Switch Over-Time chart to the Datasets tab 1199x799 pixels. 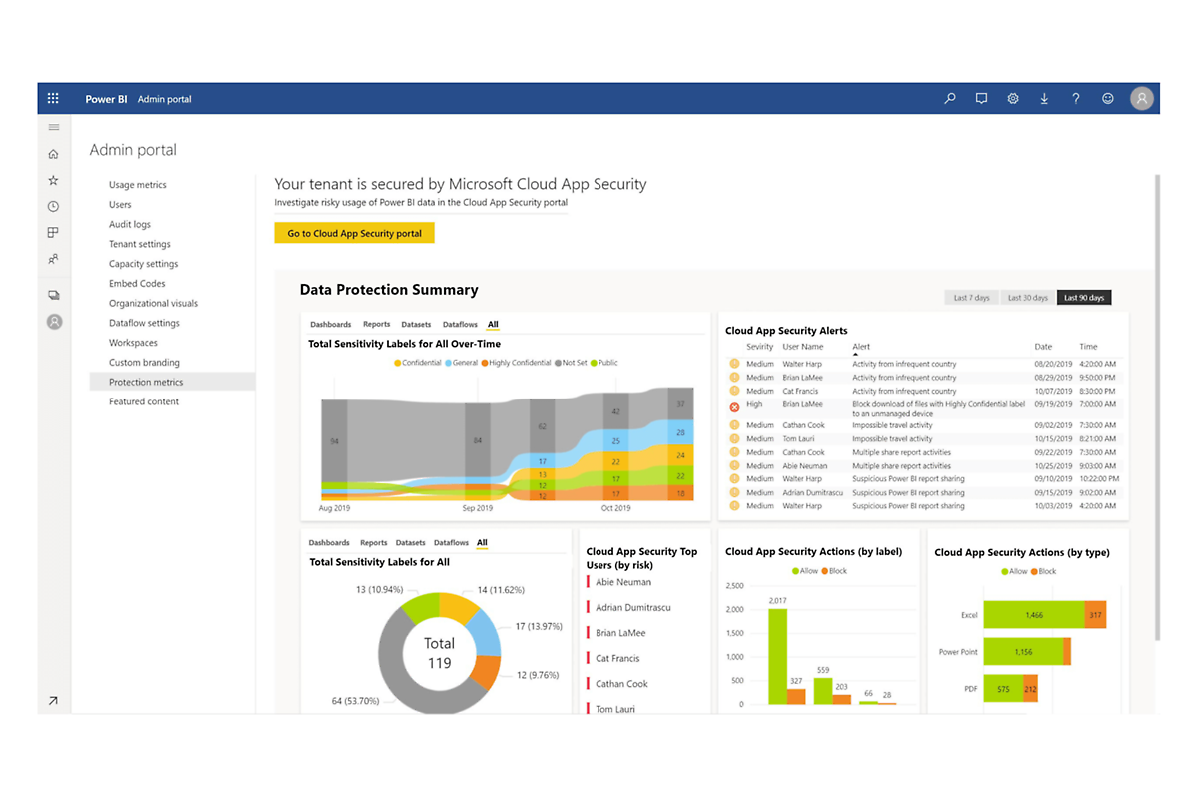coord(416,324)
